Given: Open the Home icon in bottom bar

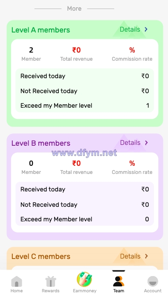Looking at the screenshot, I should 17,281.
